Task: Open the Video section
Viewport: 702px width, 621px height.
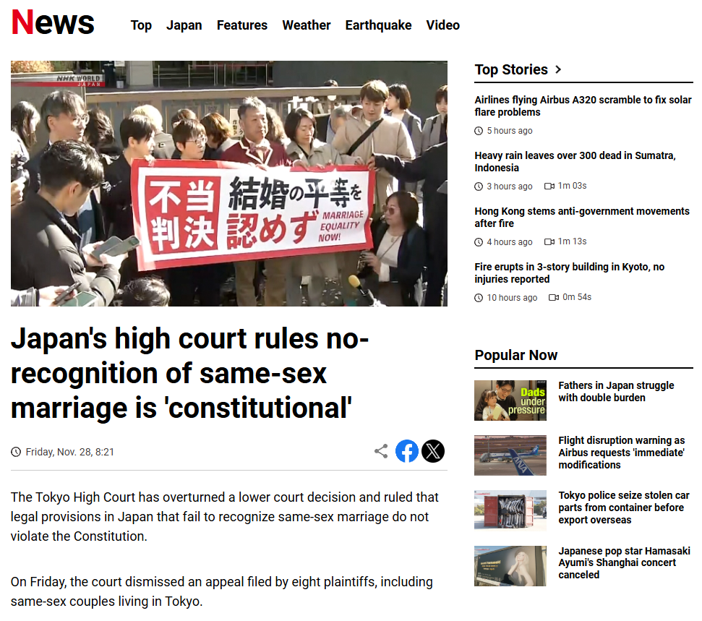Action: click(x=442, y=25)
